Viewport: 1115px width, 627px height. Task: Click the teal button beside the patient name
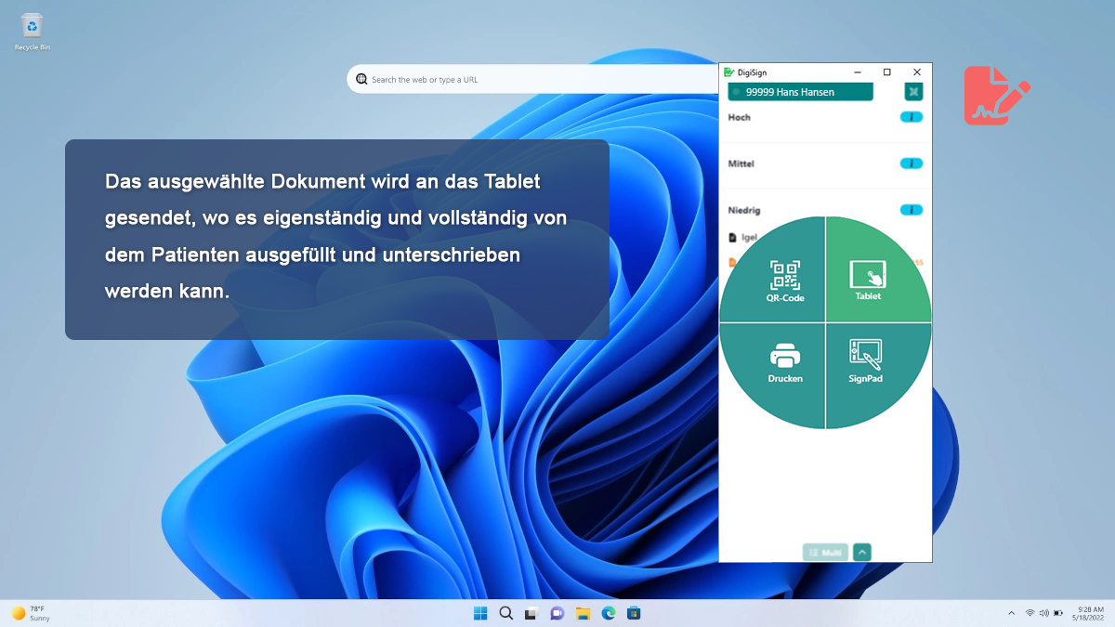(914, 92)
